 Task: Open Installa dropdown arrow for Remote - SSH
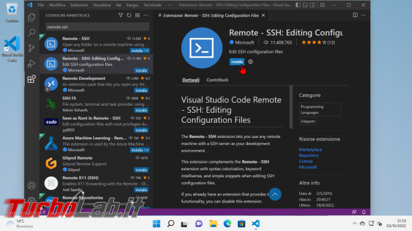(147, 51)
